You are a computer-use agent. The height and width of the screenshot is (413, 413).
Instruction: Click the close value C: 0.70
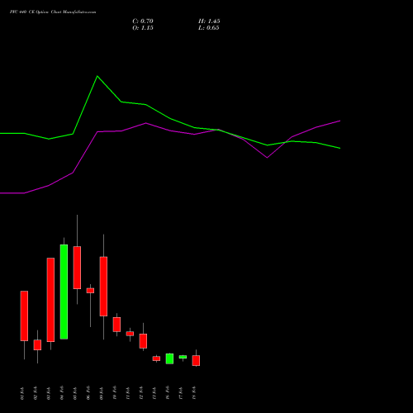143,21
